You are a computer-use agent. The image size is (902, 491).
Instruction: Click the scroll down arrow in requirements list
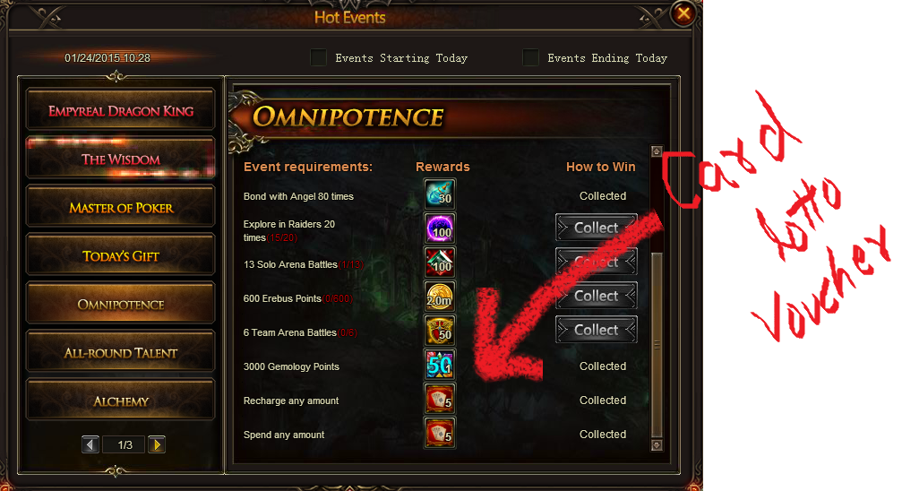(657, 445)
